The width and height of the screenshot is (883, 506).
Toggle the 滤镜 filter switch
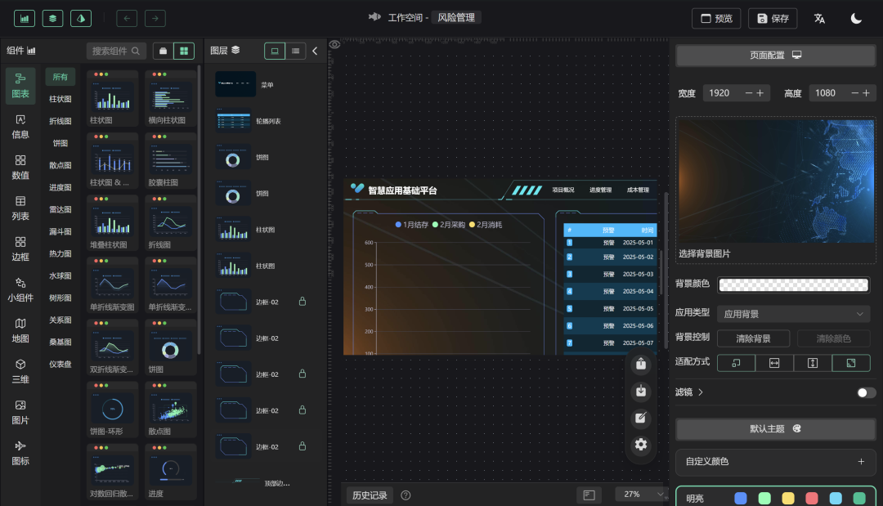[x=866, y=393]
